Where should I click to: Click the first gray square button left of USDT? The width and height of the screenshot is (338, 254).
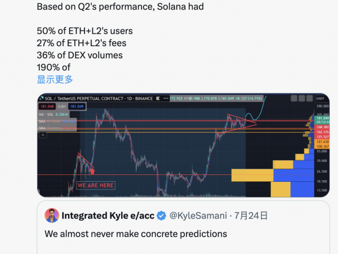coord(294,98)
